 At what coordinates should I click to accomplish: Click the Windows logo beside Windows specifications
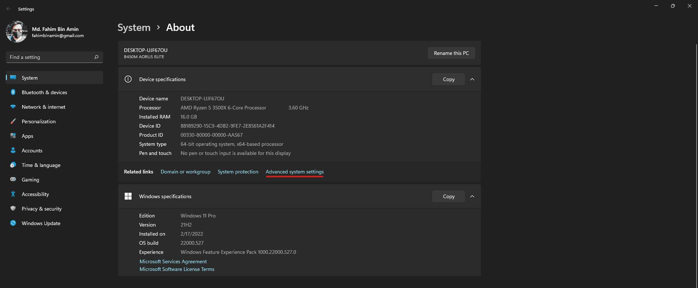pyautogui.click(x=128, y=196)
